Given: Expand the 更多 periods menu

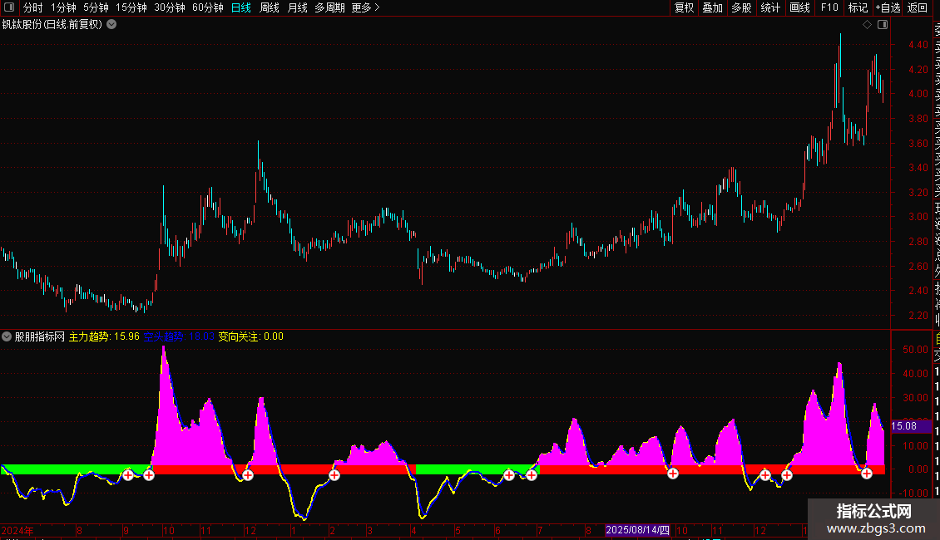Looking at the screenshot, I should (x=365, y=7).
